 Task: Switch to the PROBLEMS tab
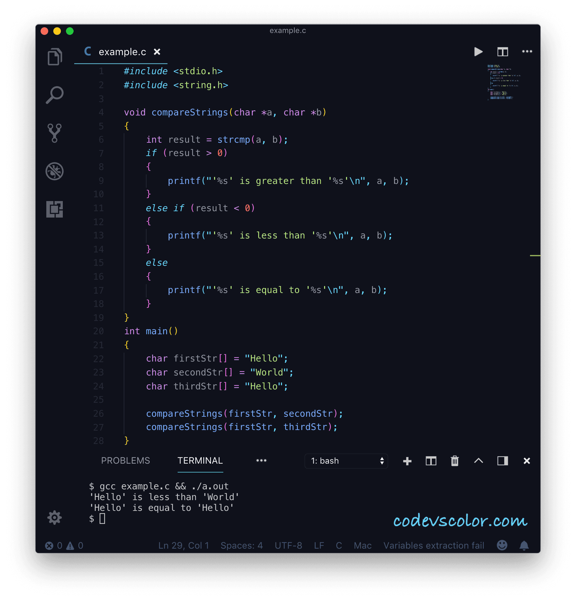pyautogui.click(x=125, y=460)
